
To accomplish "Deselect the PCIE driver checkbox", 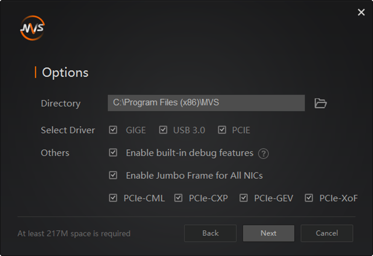I will [x=222, y=130].
